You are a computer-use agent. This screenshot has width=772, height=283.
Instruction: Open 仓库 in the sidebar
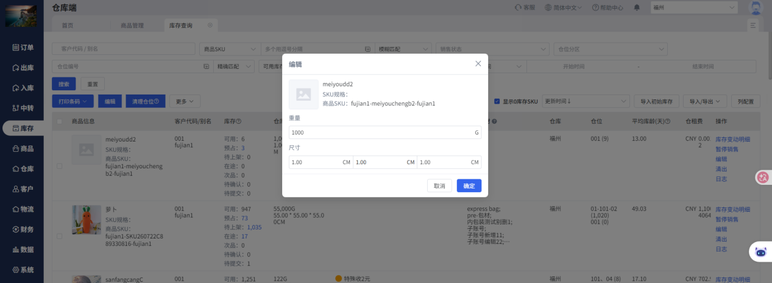23,168
